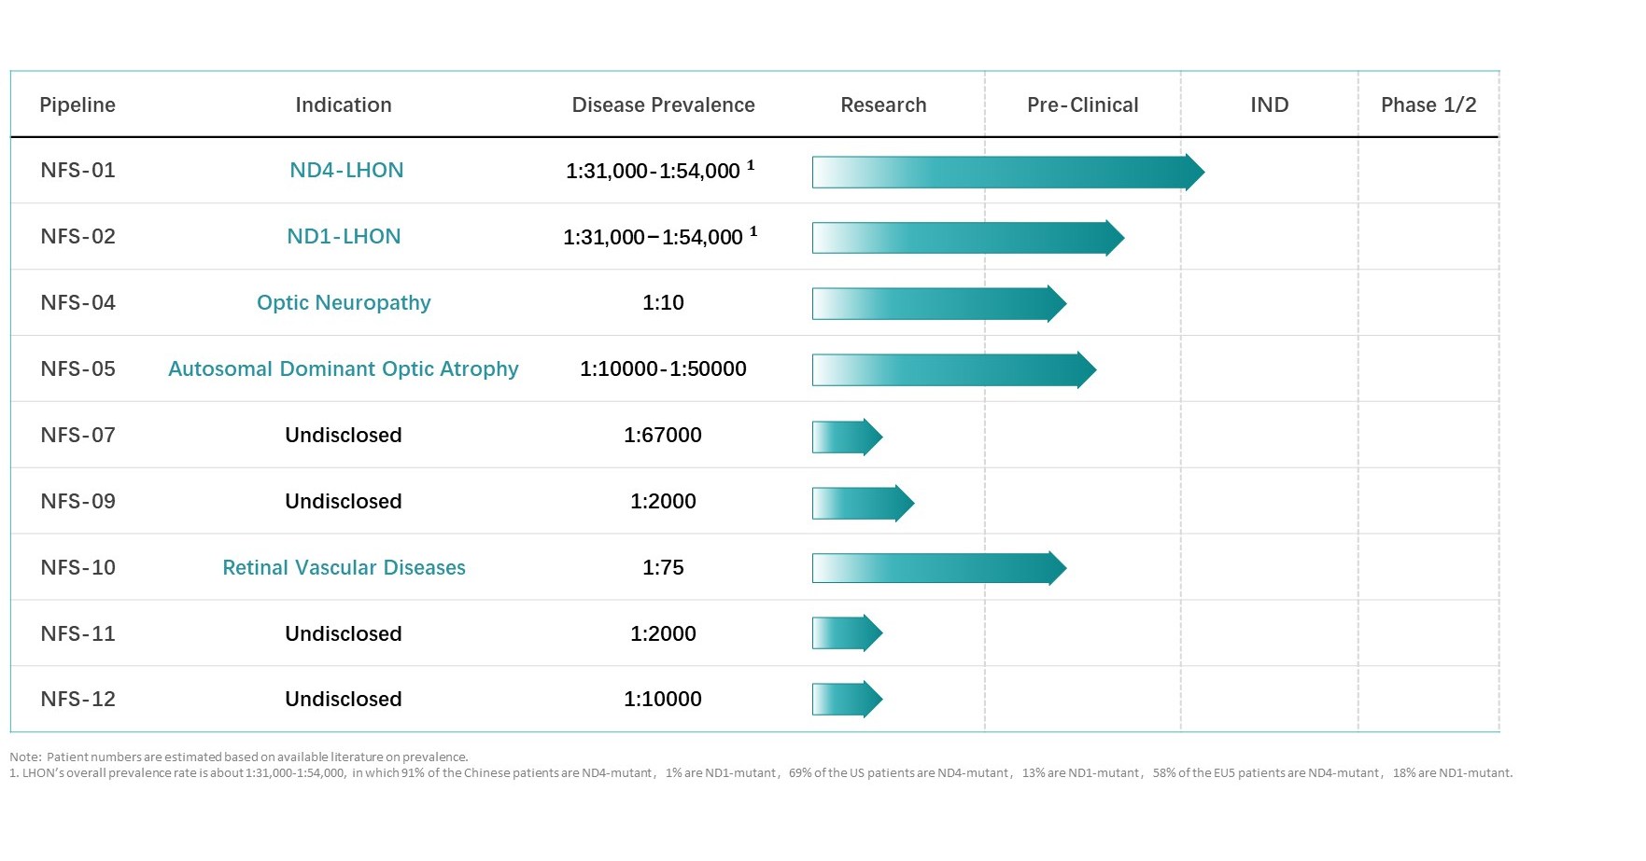Click the NFS-11 pipeline name
Image resolution: width=1646 pixels, height=861 pixels.
point(77,634)
